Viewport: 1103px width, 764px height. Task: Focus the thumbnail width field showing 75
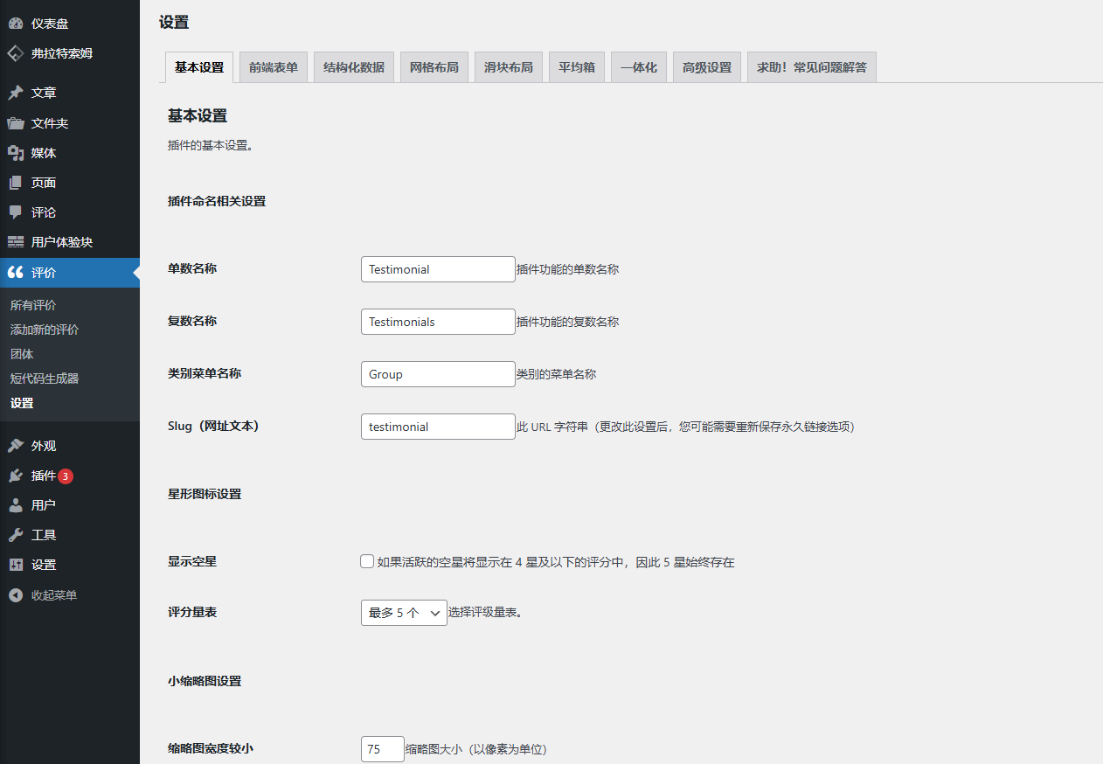tap(382, 749)
